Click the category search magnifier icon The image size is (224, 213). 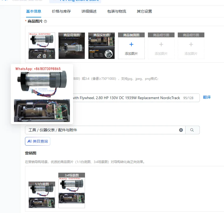(x=192, y=130)
